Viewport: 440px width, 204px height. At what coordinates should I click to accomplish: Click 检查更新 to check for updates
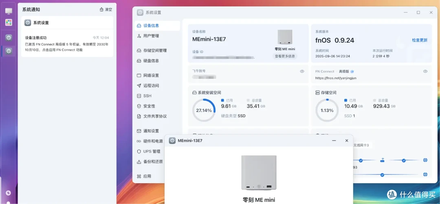(420, 40)
